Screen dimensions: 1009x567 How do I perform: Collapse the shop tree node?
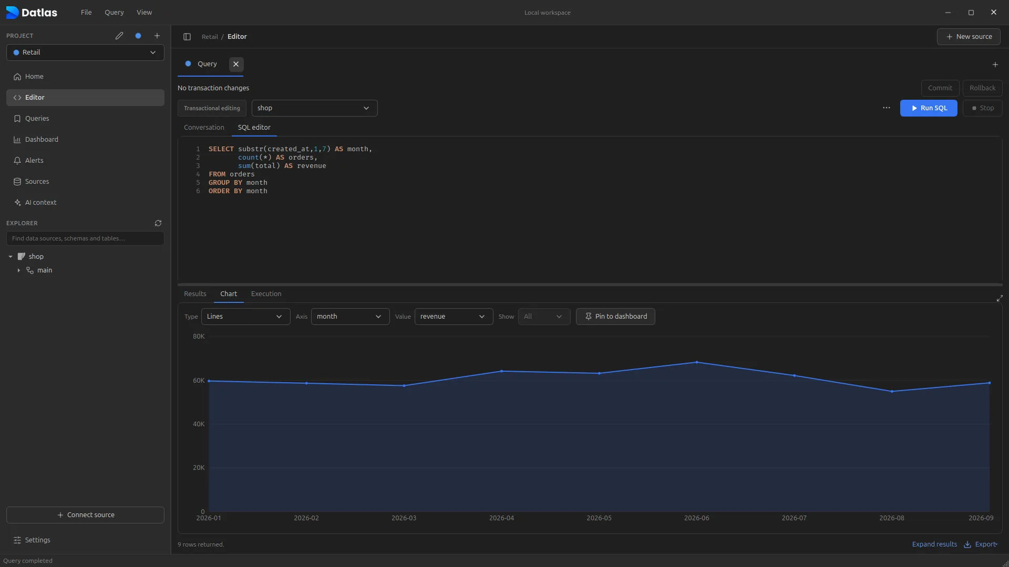pyautogui.click(x=11, y=257)
